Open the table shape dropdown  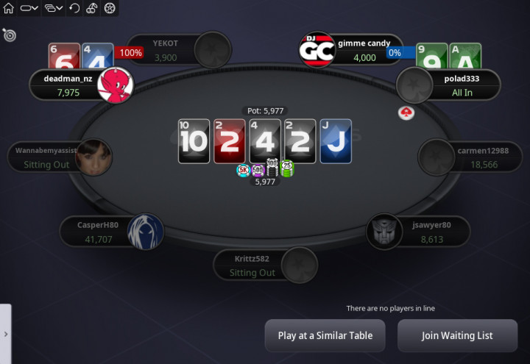pyautogui.click(x=29, y=8)
